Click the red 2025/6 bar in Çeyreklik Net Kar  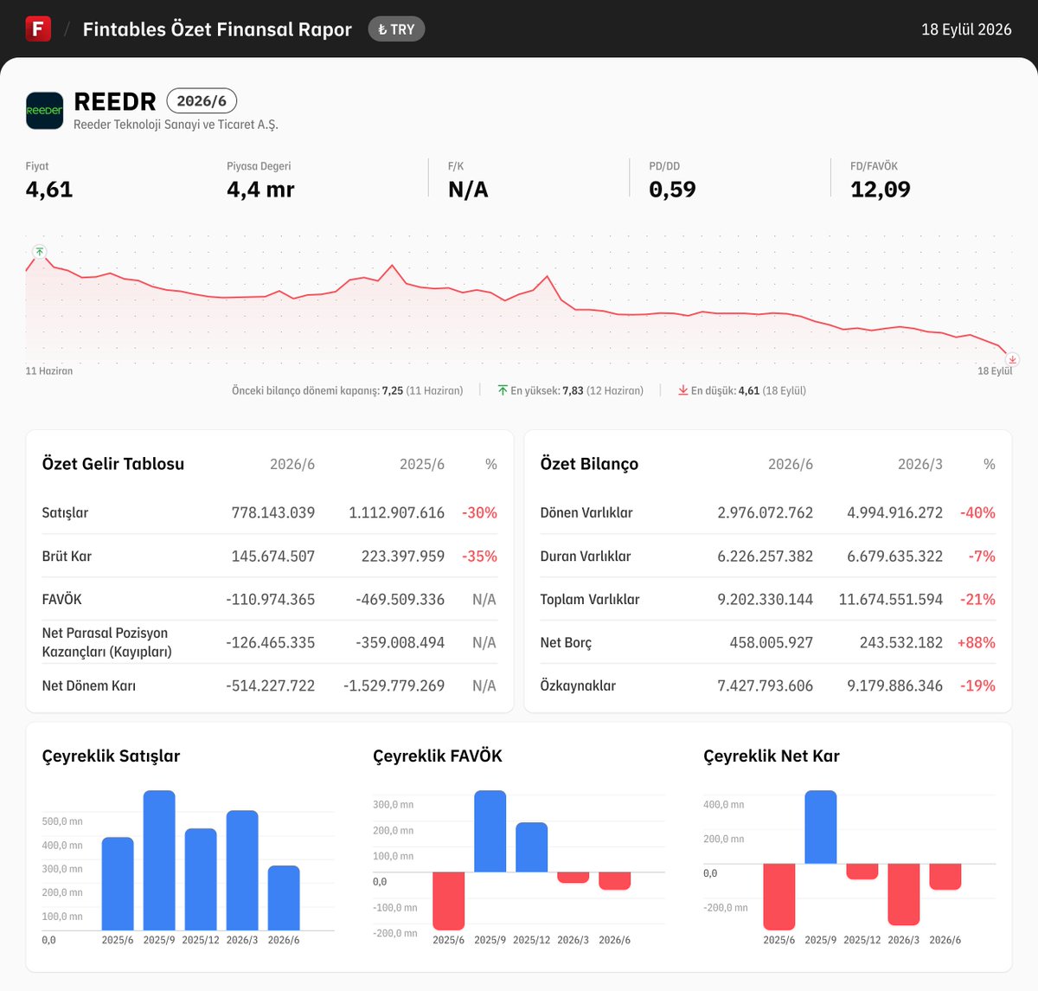click(779, 897)
